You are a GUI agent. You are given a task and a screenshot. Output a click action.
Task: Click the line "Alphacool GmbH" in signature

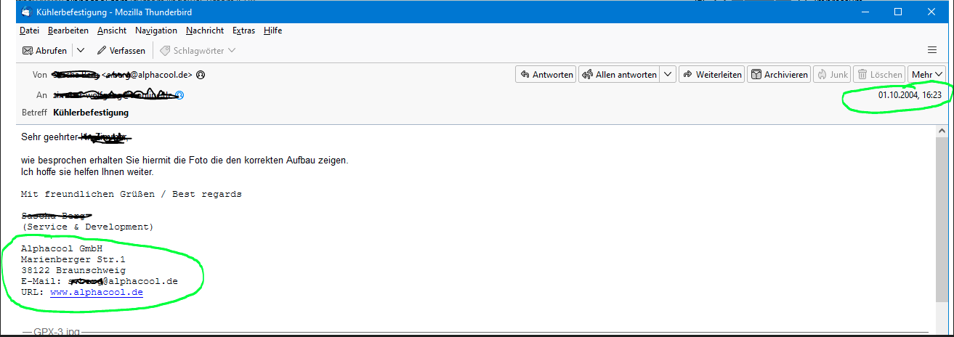point(62,248)
